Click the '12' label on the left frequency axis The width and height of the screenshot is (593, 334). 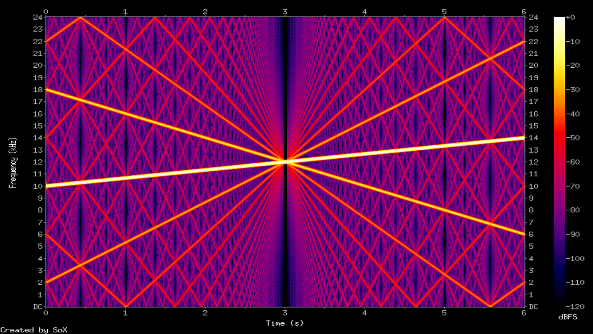[x=39, y=162]
